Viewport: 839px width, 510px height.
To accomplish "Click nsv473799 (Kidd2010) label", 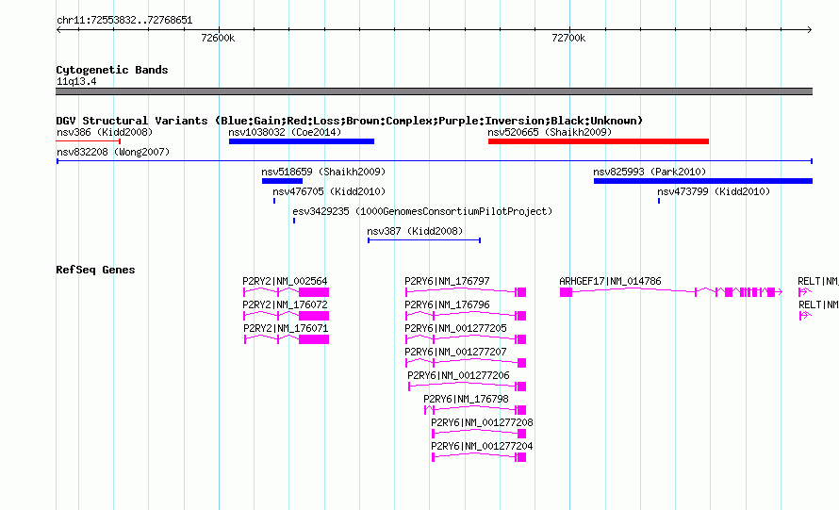I will (x=714, y=191).
